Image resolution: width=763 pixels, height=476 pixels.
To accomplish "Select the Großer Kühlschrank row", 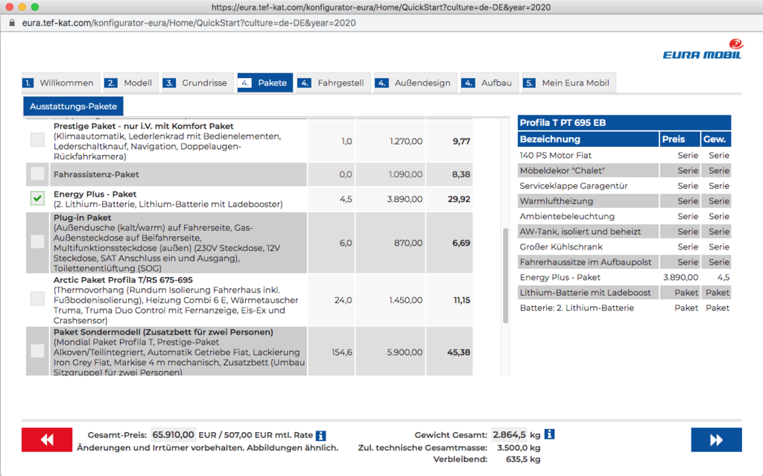I will click(624, 247).
